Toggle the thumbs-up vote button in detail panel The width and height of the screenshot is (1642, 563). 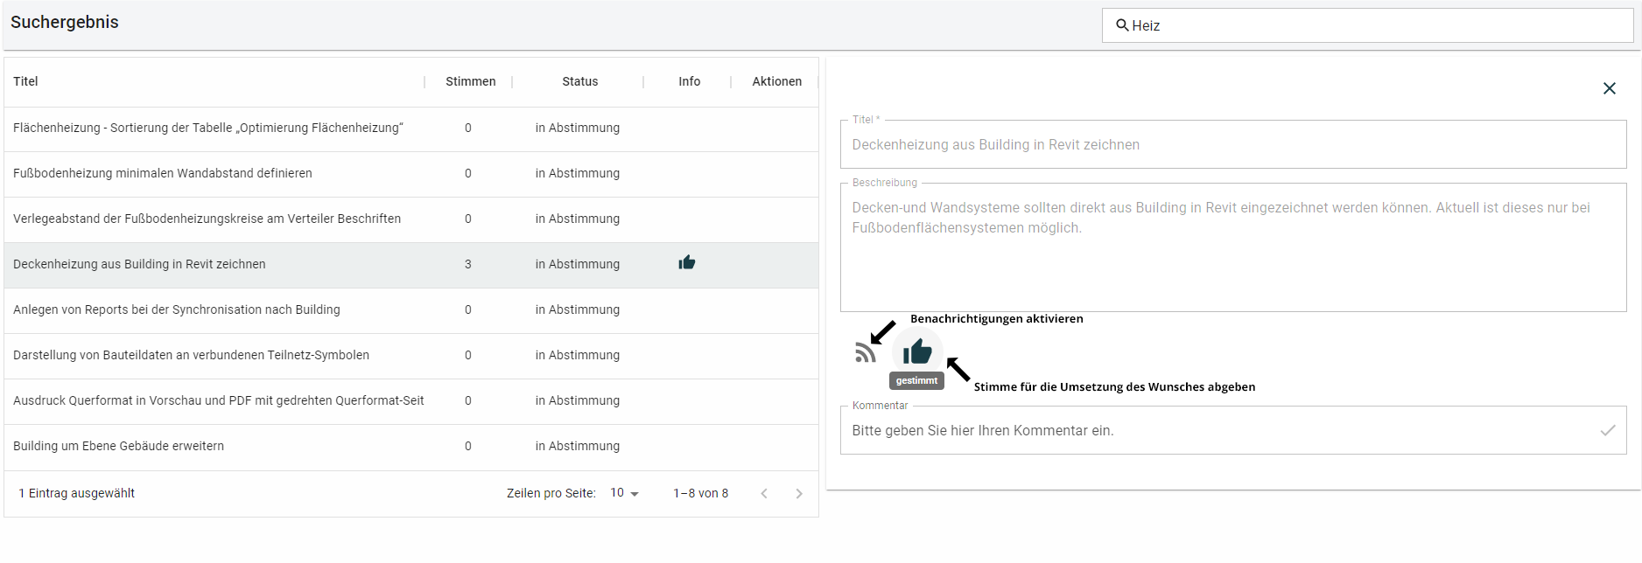pyautogui.click(x=917, y=351)
